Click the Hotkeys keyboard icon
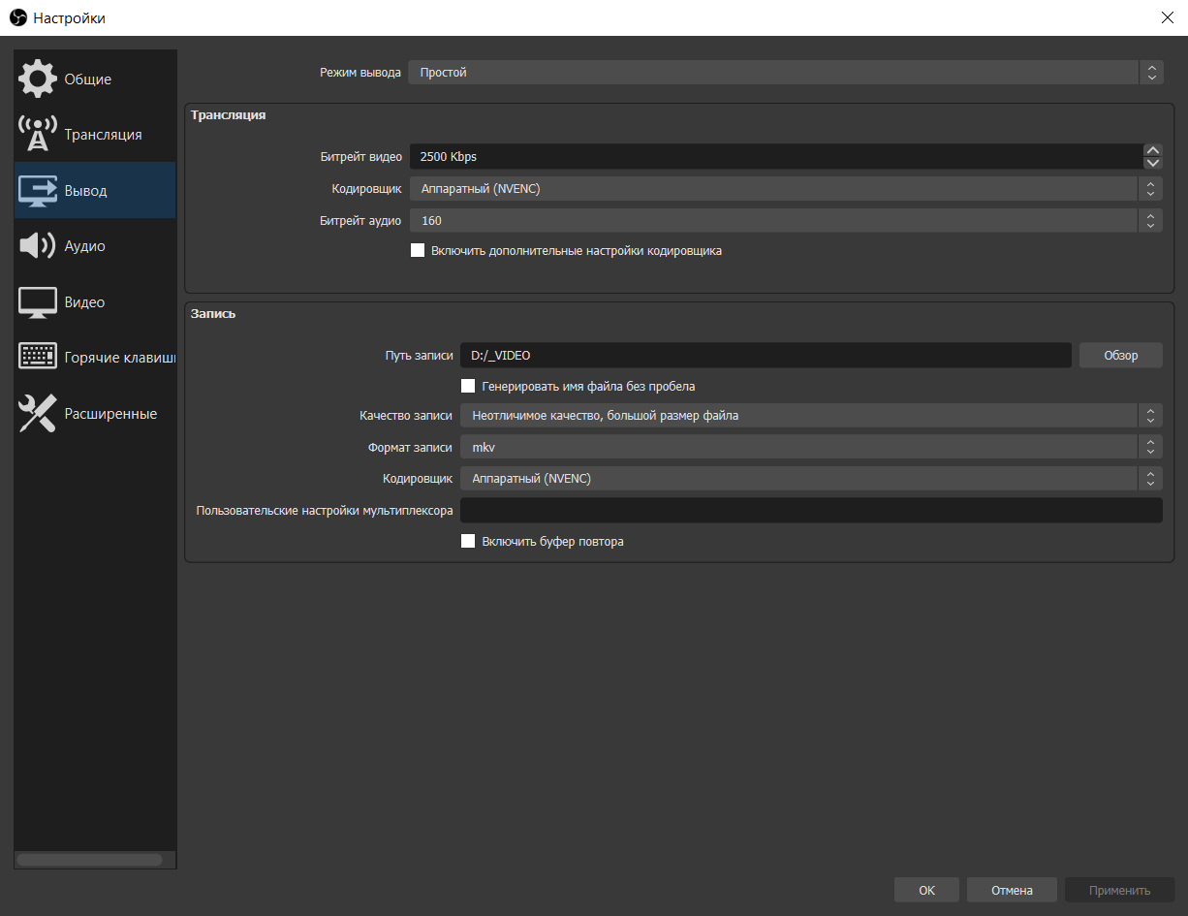 point(38,357)
